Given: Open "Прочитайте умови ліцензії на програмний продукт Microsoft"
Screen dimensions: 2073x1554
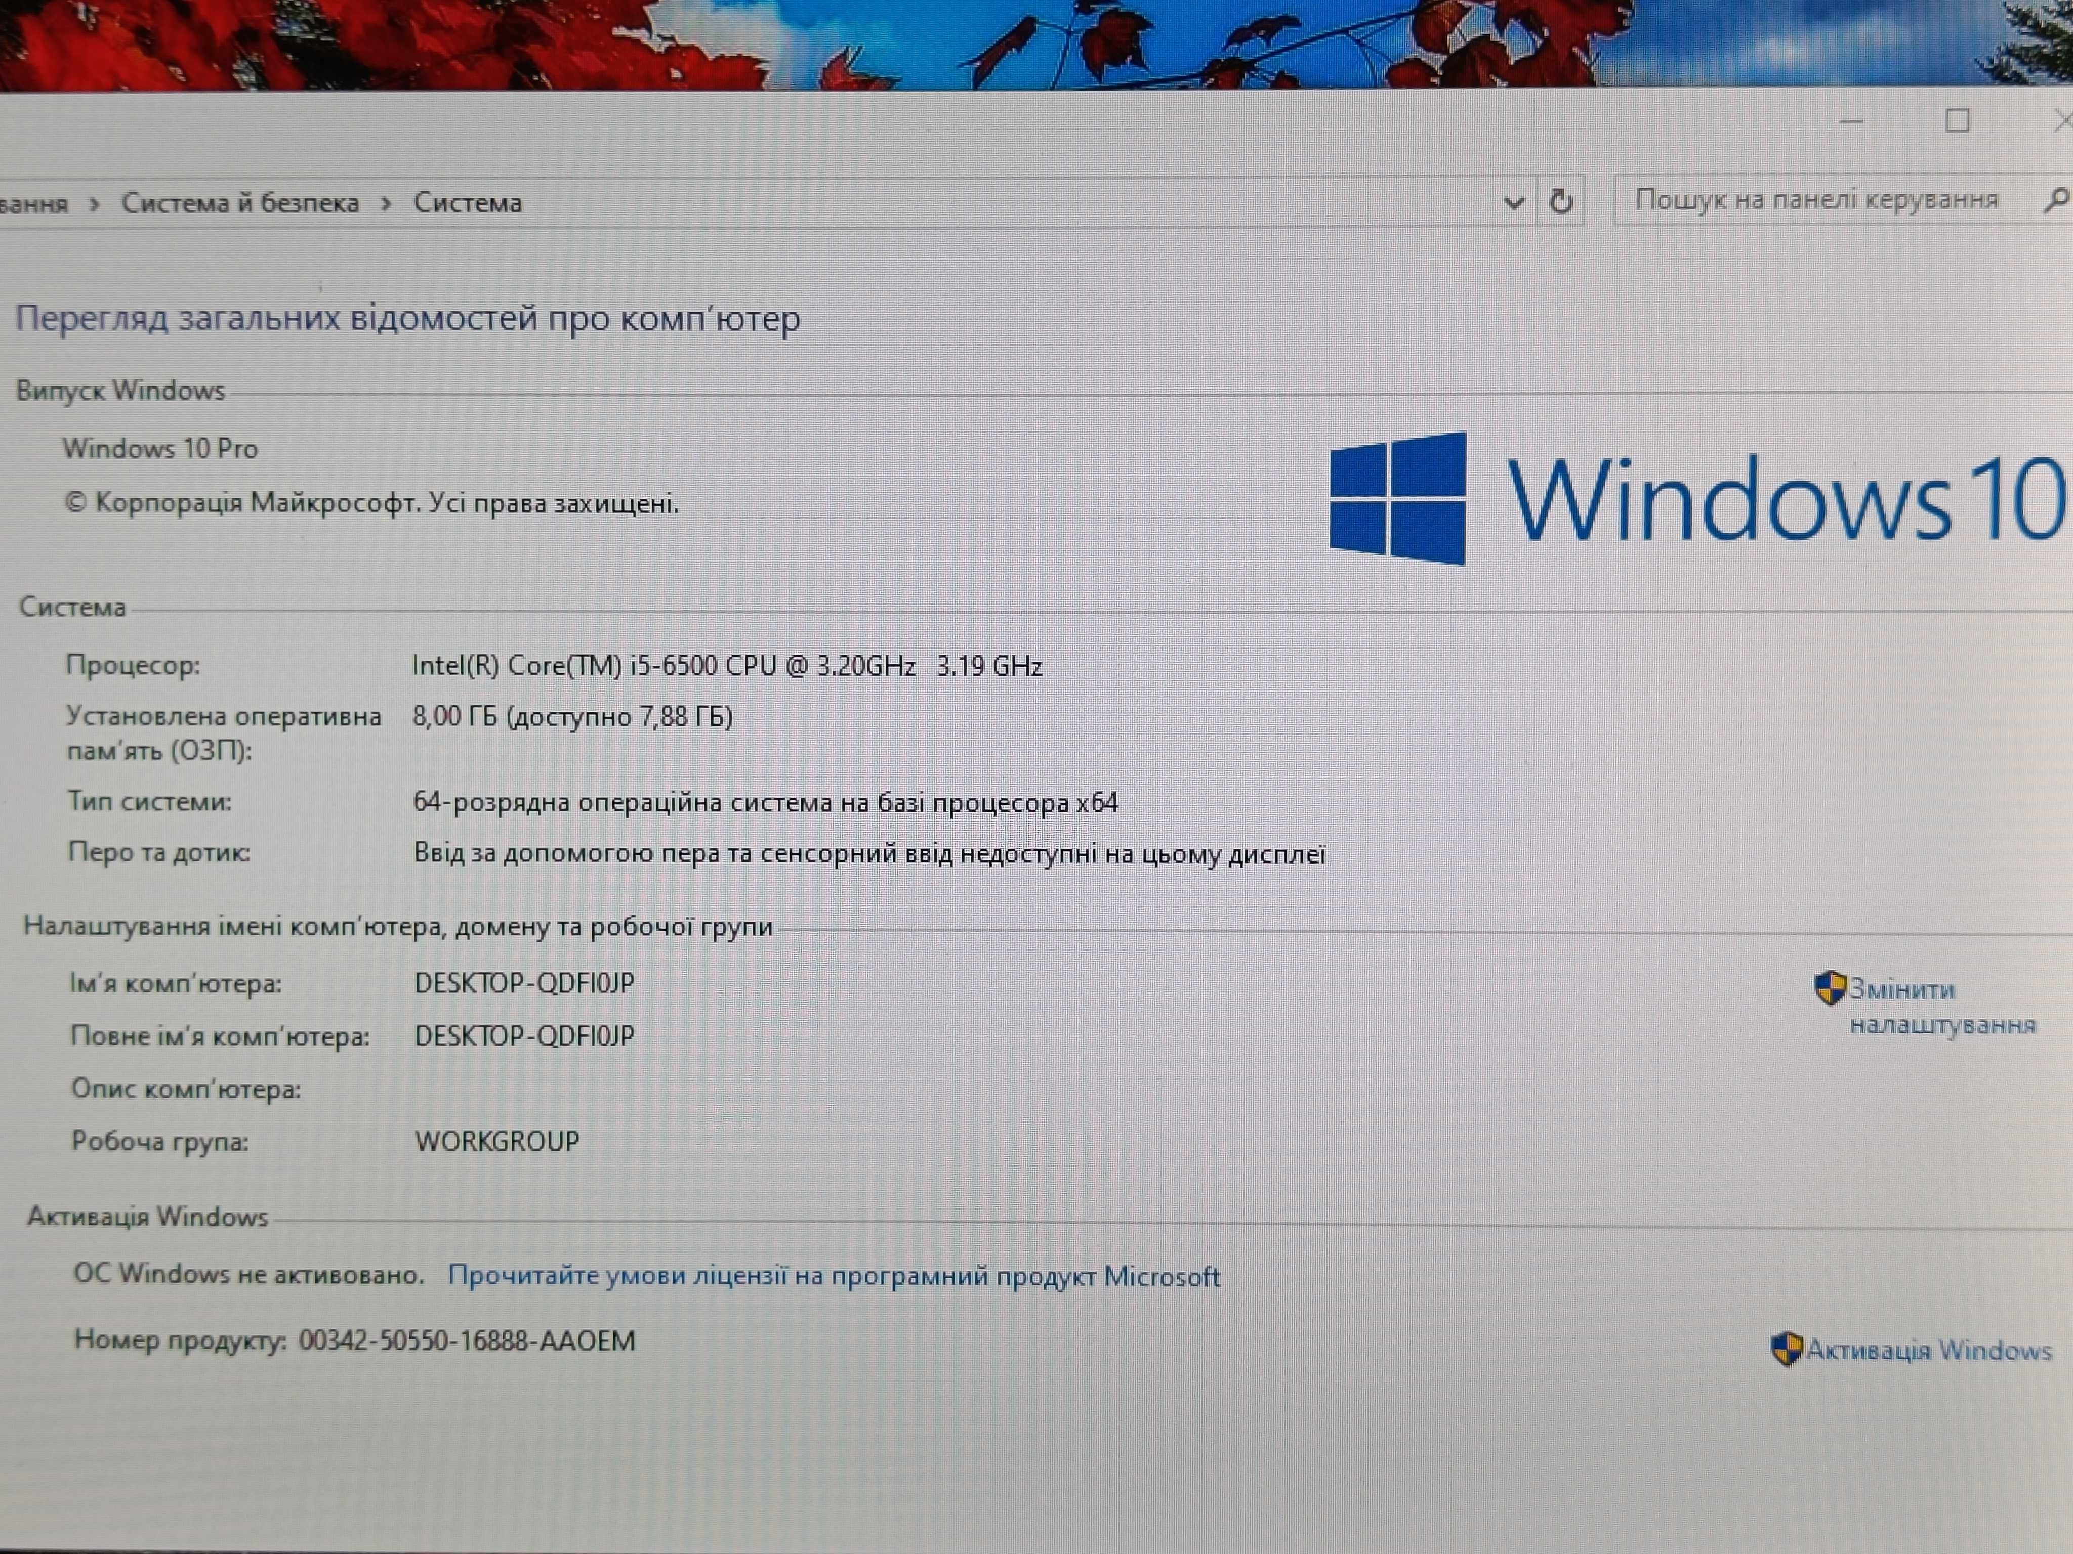Looking at the screenshot, I should click(833, 1276).
